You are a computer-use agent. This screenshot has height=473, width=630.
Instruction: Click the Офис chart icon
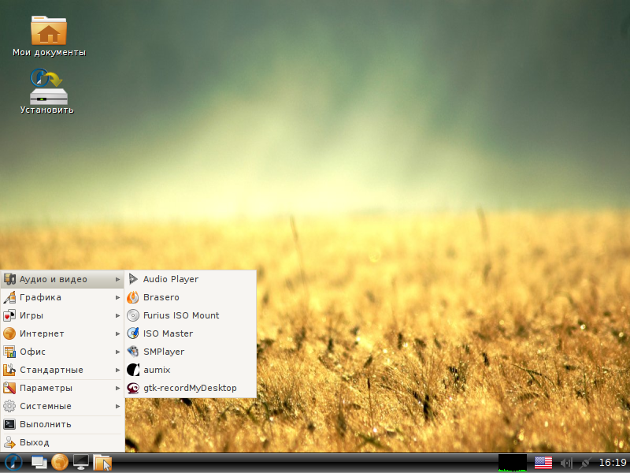pyautogui.click(x=9, y=352)
